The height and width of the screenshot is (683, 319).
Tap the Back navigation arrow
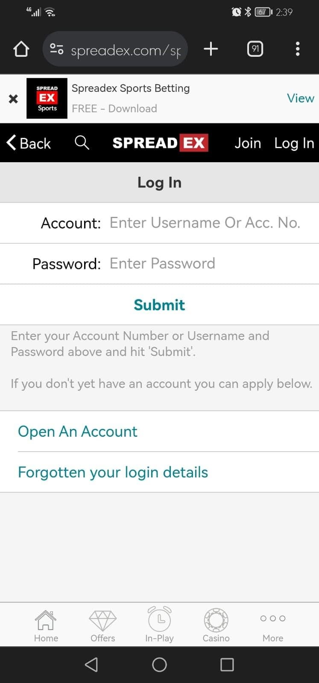[x=28, y=143]
